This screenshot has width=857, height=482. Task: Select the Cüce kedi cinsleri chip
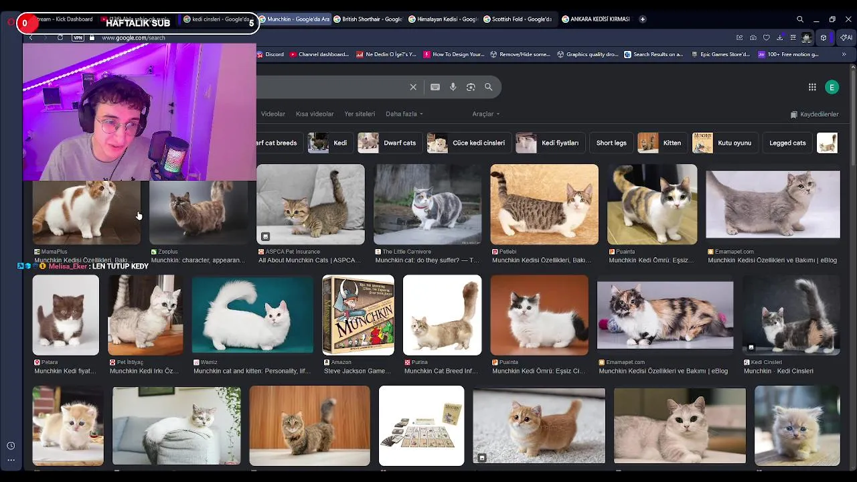pos(468,143)
